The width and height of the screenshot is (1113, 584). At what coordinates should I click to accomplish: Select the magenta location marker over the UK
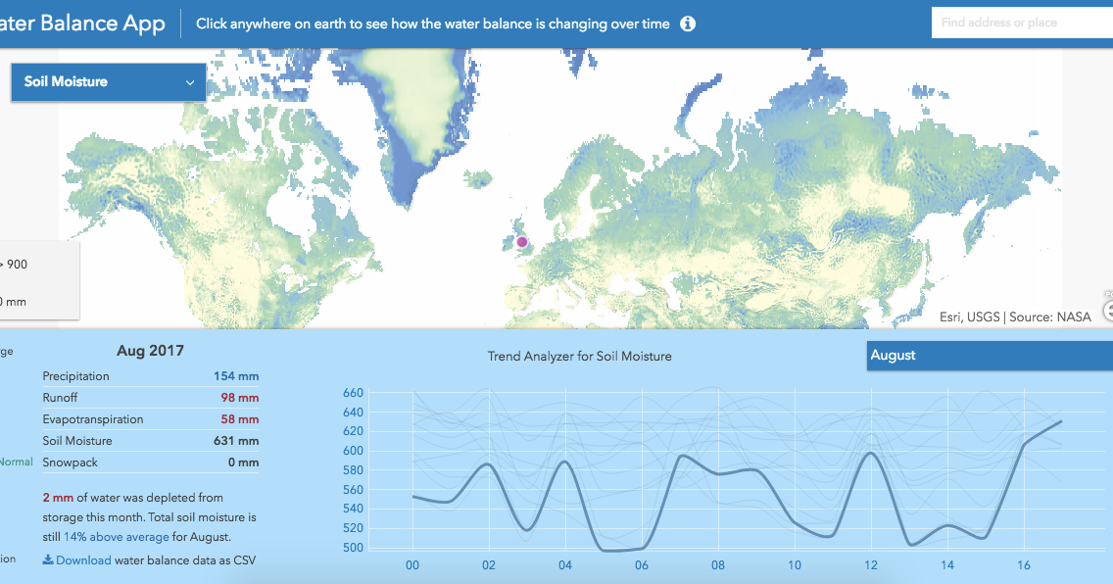click(521, 241)
